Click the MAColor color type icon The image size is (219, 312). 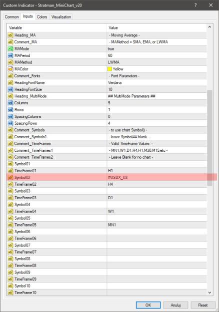tap(10, 69)
